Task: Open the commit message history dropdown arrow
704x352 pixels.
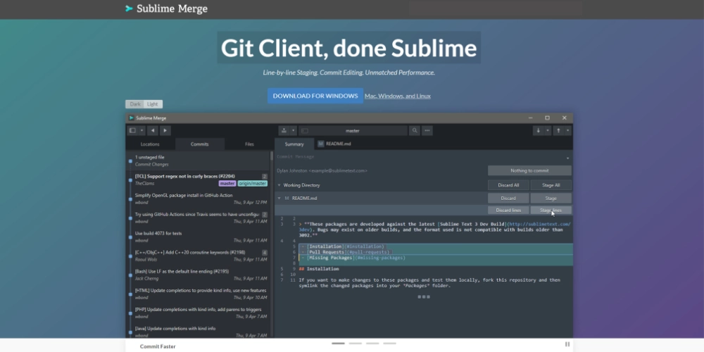Action: (x=567, y=158)
